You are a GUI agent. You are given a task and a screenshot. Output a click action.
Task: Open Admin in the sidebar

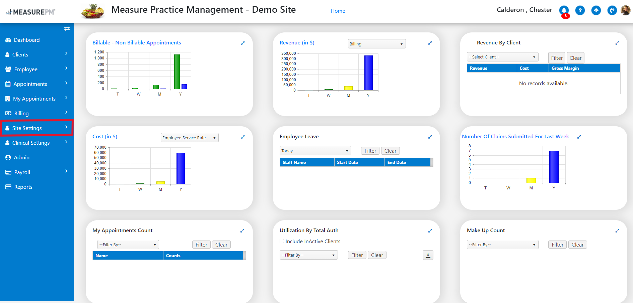click(x=22, y=157)
